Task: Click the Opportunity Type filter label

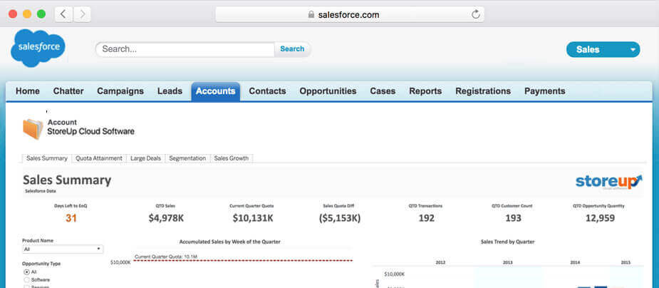Action: pos(41,264)
